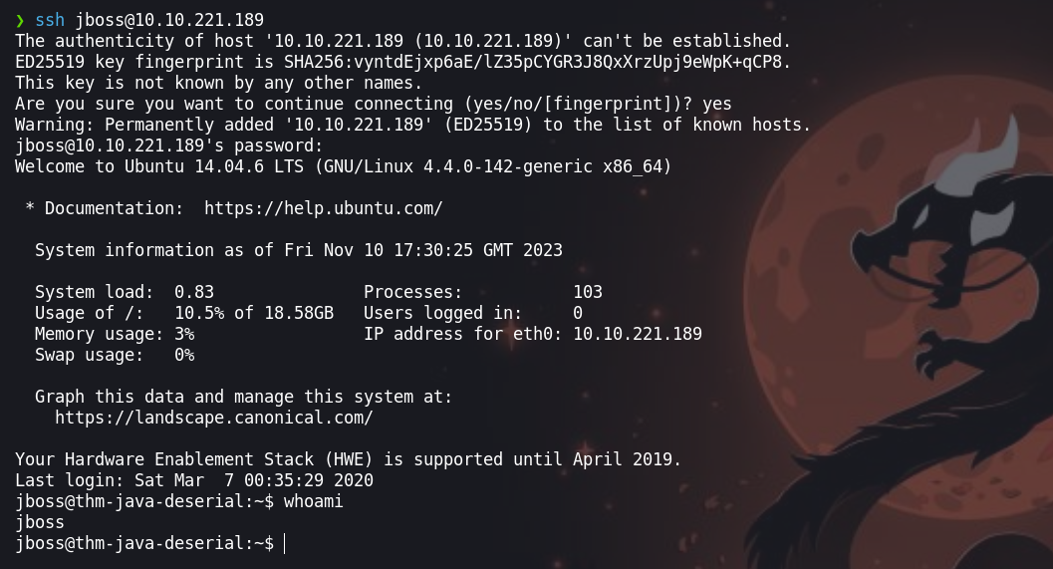Image resolution: width=1053 pixels, height=569 pixels.
Task: Click the "yes" answer to connection prompt
Action: pos(717,104)
